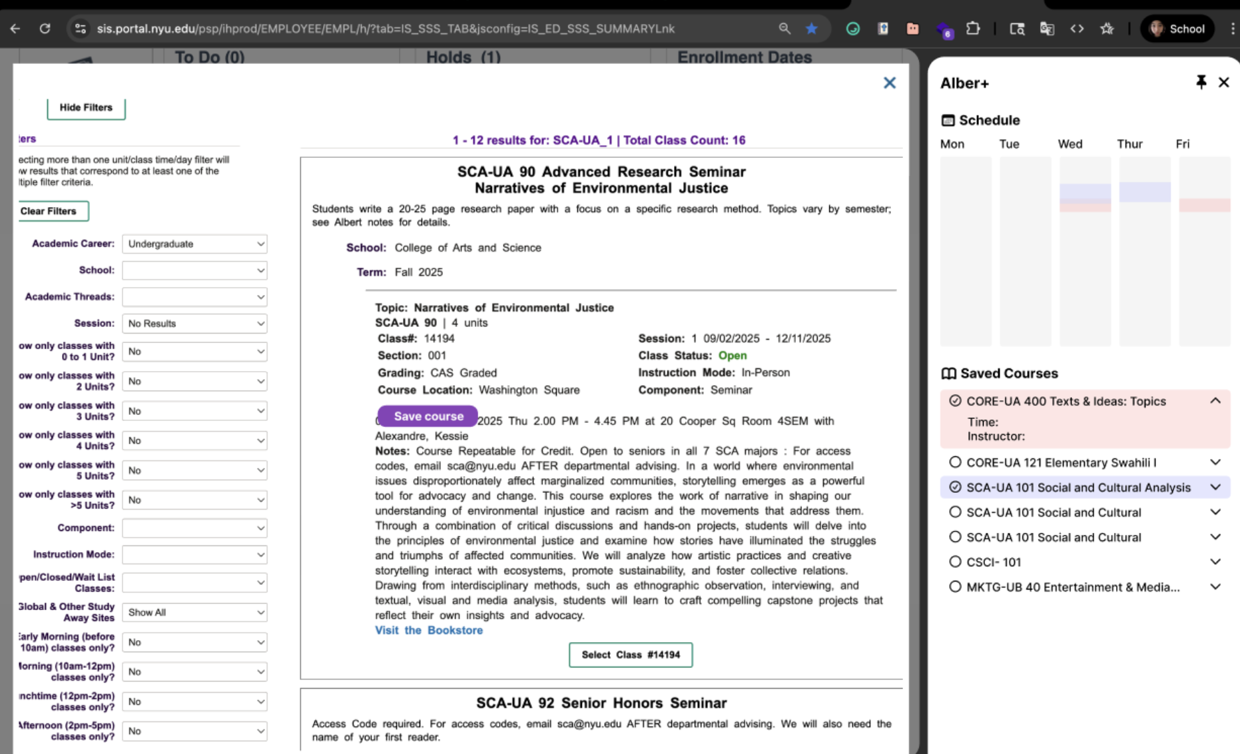Go back with the browser back arrow
Screen dimensions: 1240x754
[x=15, y=29]
